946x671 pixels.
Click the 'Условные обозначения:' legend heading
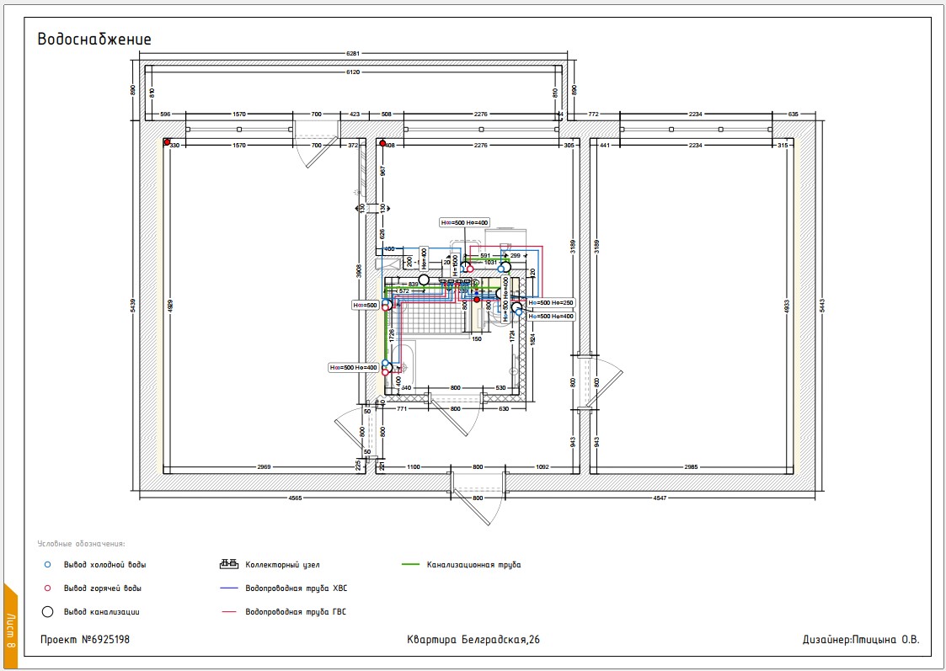[x=82, y=544]
